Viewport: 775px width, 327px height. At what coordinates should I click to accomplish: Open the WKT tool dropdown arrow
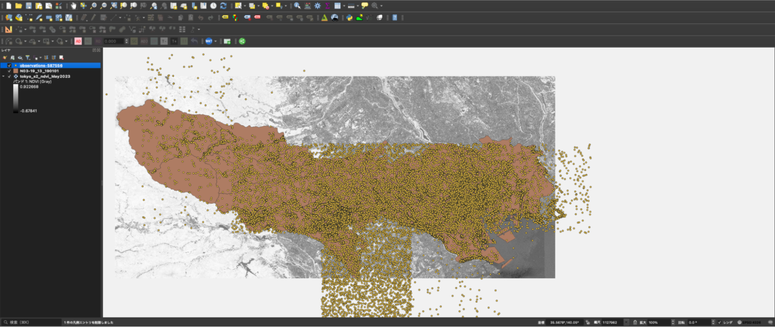[x=215, y=41]
